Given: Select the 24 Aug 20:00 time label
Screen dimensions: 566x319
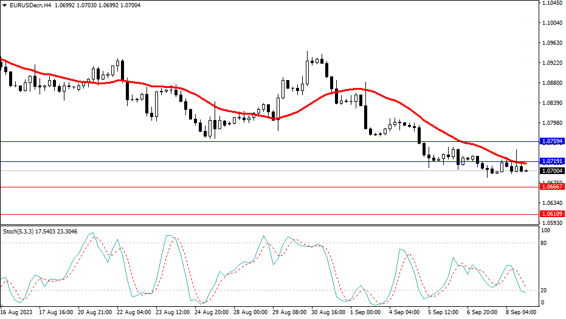Looking at the screenshot, I should click(x=212, y=312).
